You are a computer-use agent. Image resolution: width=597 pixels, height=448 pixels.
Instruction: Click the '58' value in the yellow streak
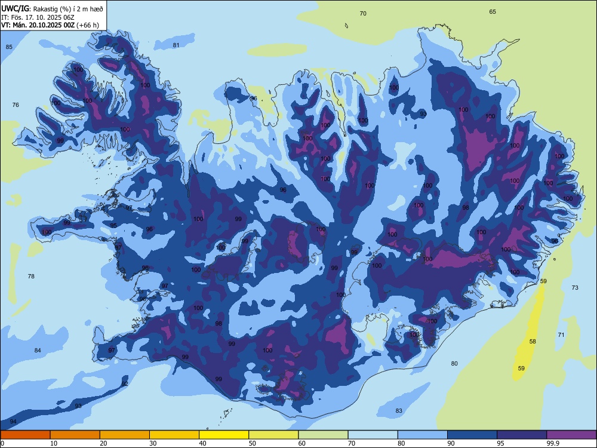[x=533, y=341]
